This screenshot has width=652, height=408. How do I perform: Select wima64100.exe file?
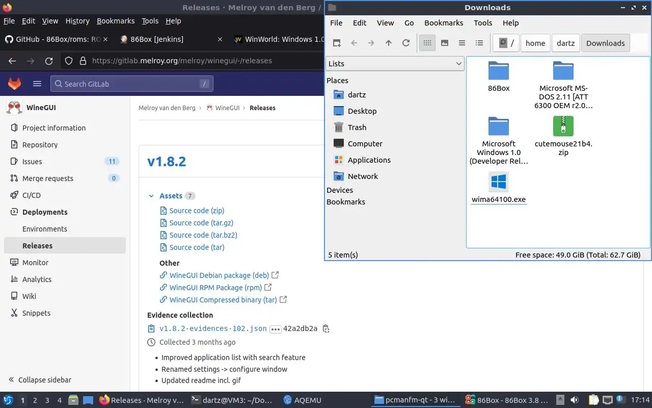pyautogui.click(x=499, y=187)
